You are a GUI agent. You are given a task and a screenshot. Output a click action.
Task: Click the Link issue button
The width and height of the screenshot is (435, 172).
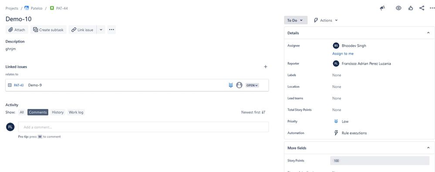coord(82,30)
